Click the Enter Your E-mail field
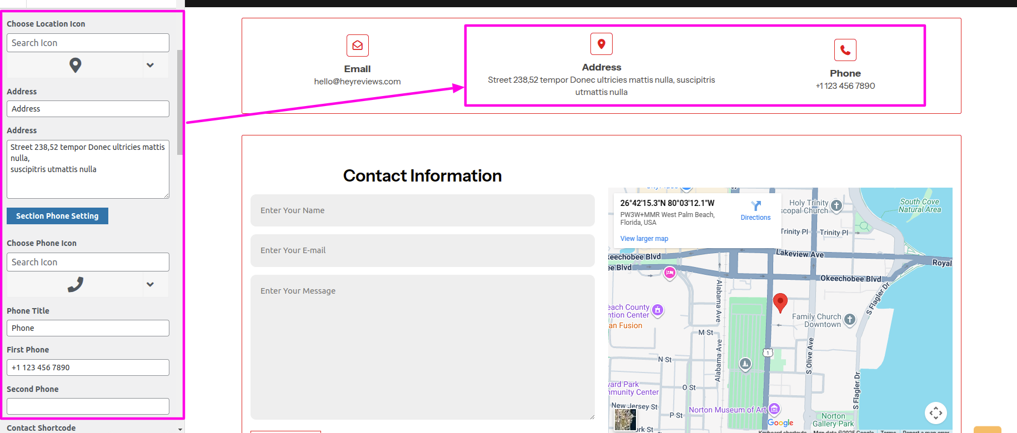Image resolution: width=1017 pixels, height=433 pixels. coord(422,250)
